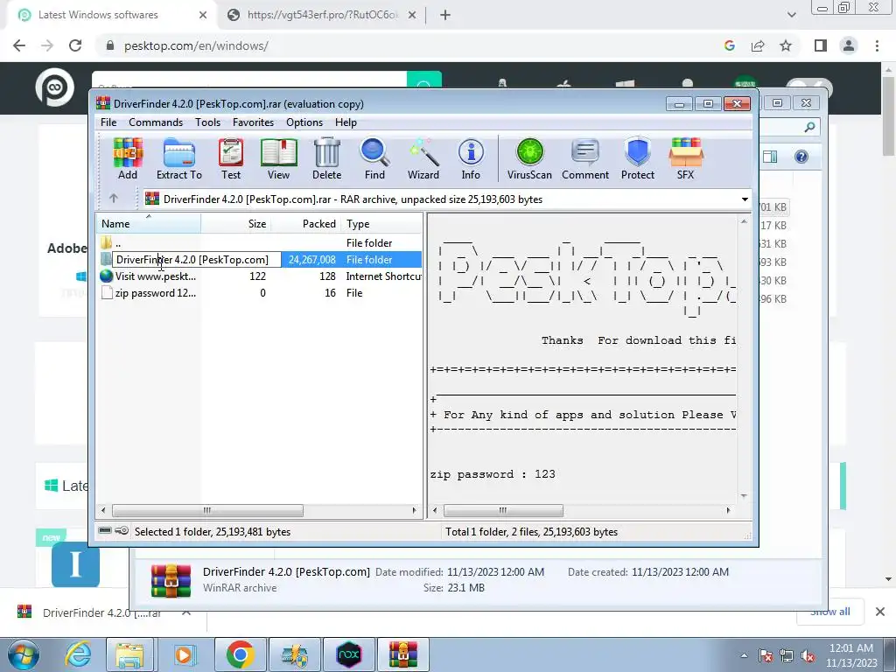Click the Add toolbar icon in WinRAR
This screenshot has width=896, height=672.
click(x=128, y=159)
